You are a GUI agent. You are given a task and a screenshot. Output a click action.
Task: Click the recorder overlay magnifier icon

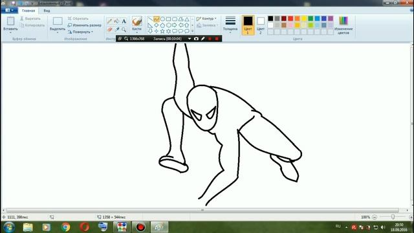[x=126, y=39]
